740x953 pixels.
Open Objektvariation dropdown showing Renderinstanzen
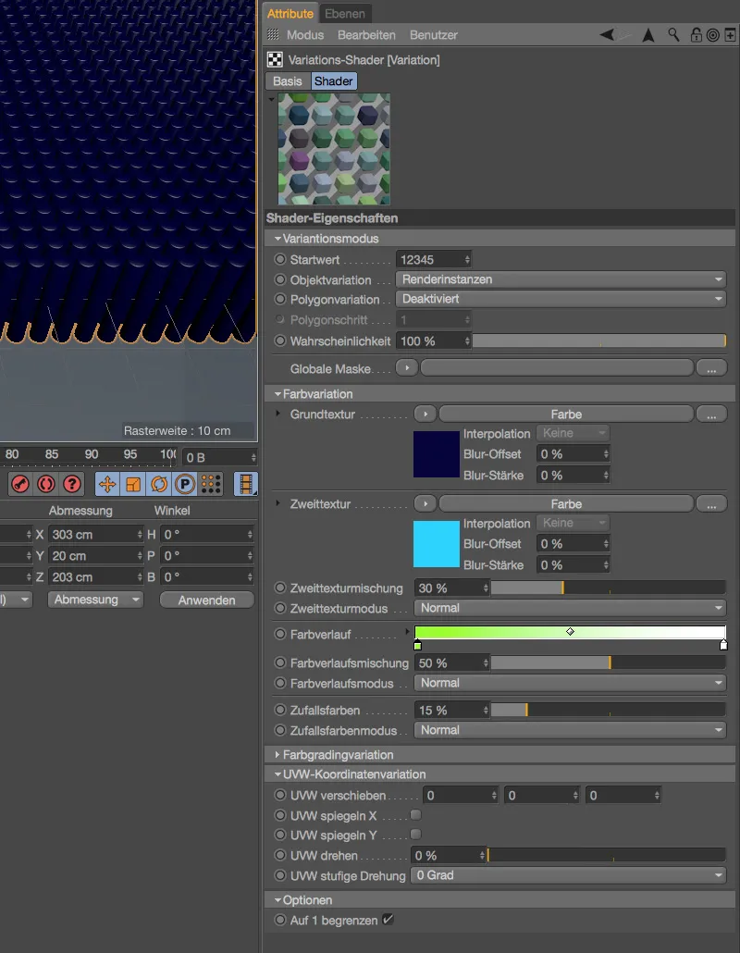tap(561, 279)
